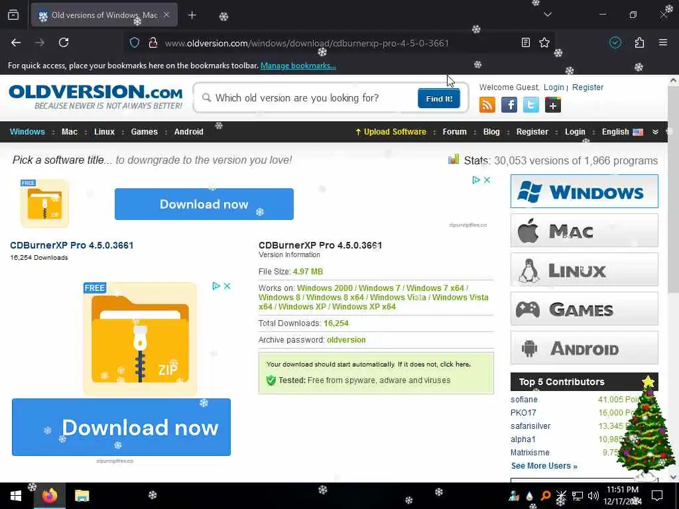Expand the double-chevron in navigation bar
This screenshot has width=679, height=509.
click(655, 132)
